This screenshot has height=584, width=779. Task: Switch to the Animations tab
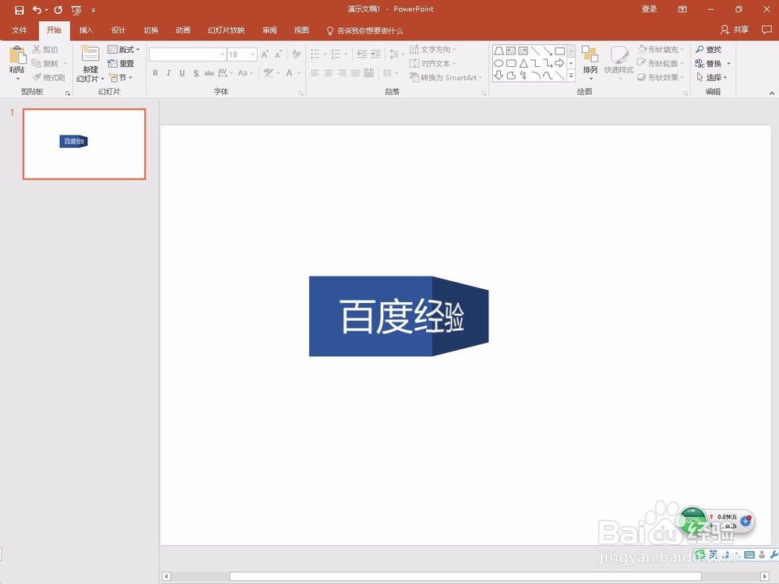tap(183, 30)
